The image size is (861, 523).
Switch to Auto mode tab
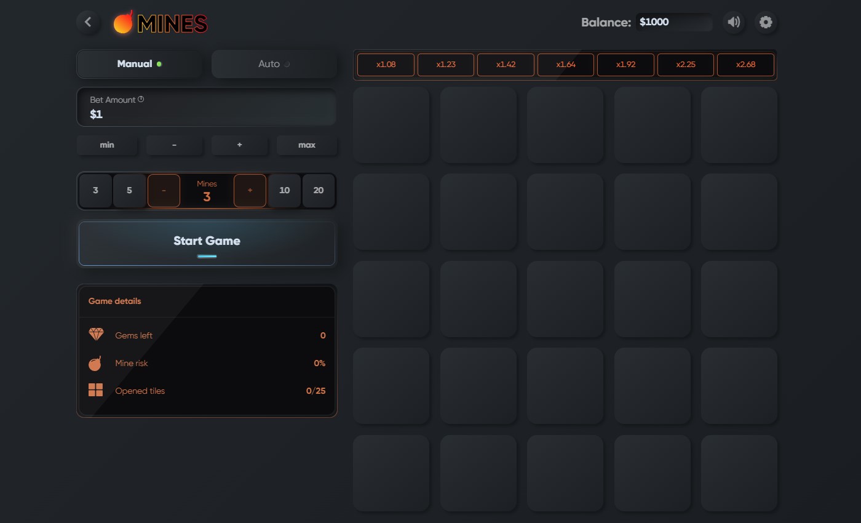274,64
